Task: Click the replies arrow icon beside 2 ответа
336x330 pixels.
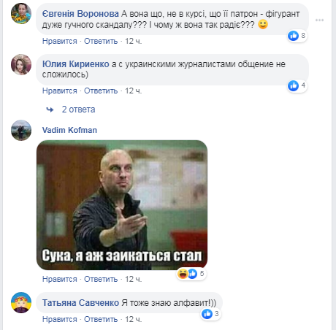Action: click(50, 110)
